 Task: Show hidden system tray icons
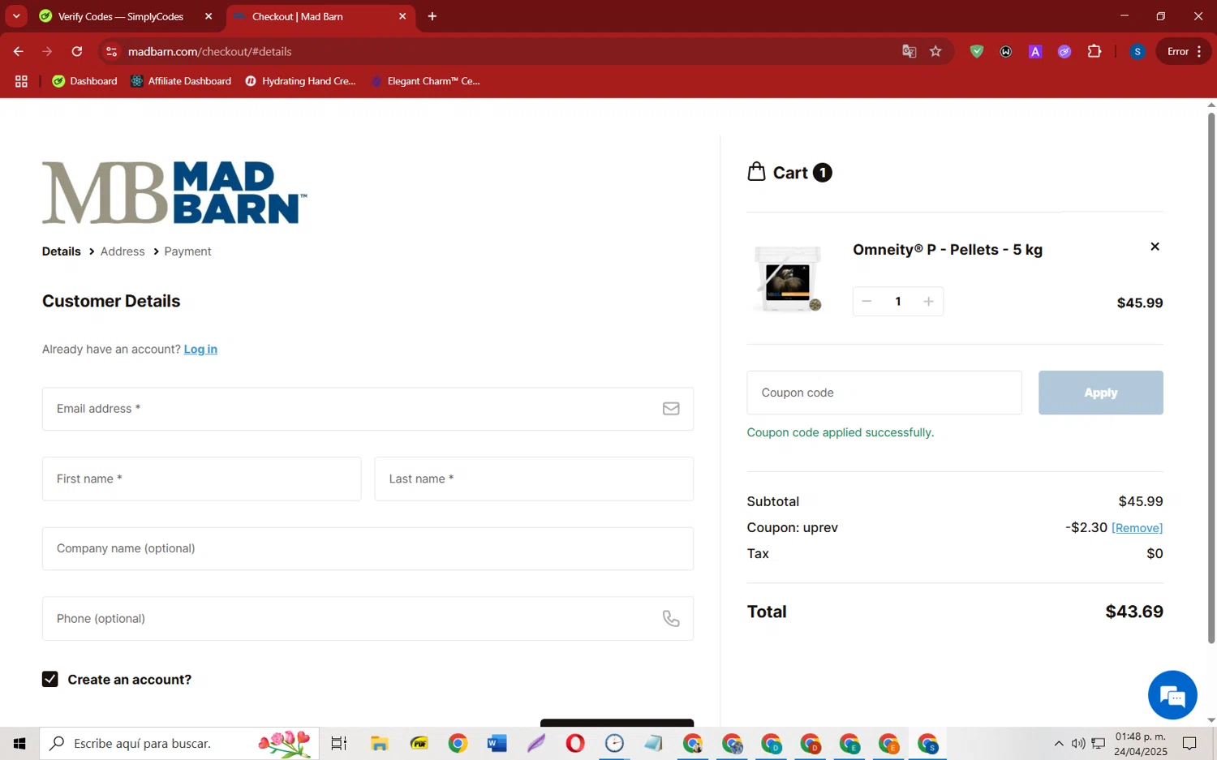tap(1058, 743)
